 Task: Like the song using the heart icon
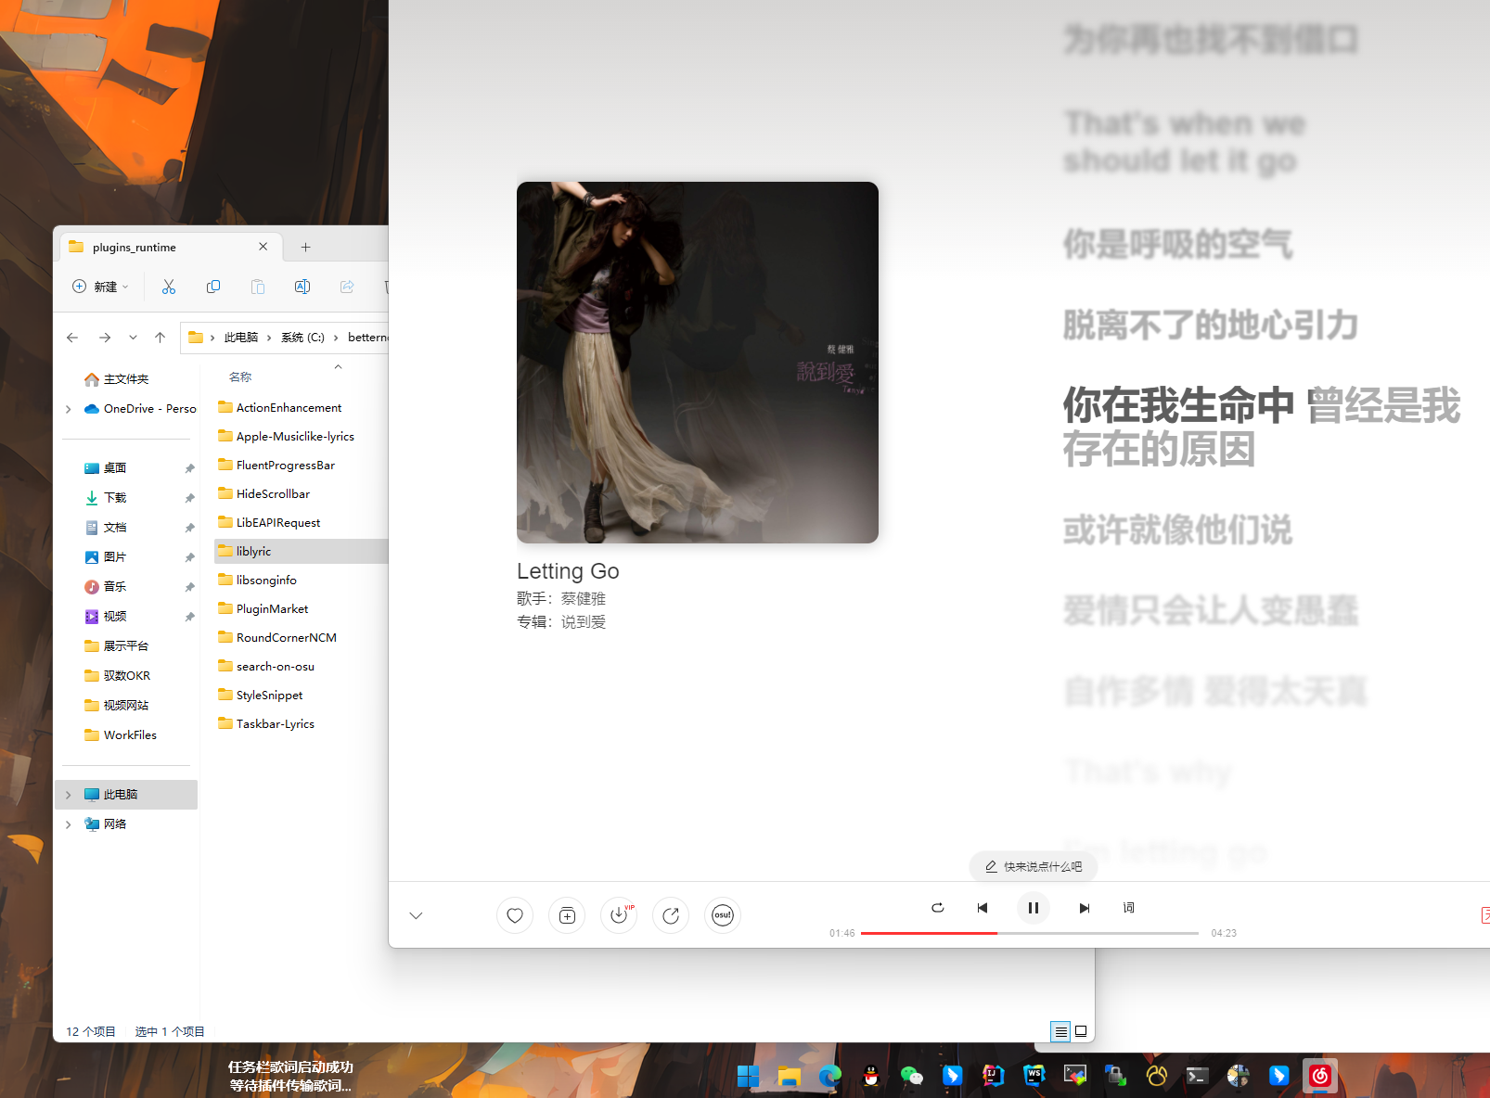[x=515, y=915]
